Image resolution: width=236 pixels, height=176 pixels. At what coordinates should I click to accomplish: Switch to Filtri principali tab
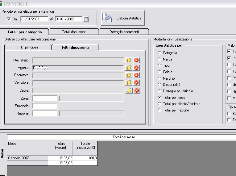(28, 47)
